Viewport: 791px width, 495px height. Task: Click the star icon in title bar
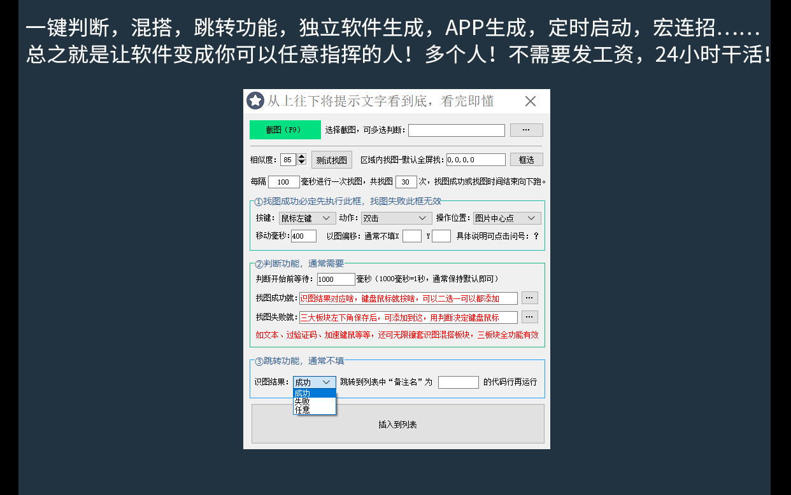pyautogui.click(x=255, y=101)
